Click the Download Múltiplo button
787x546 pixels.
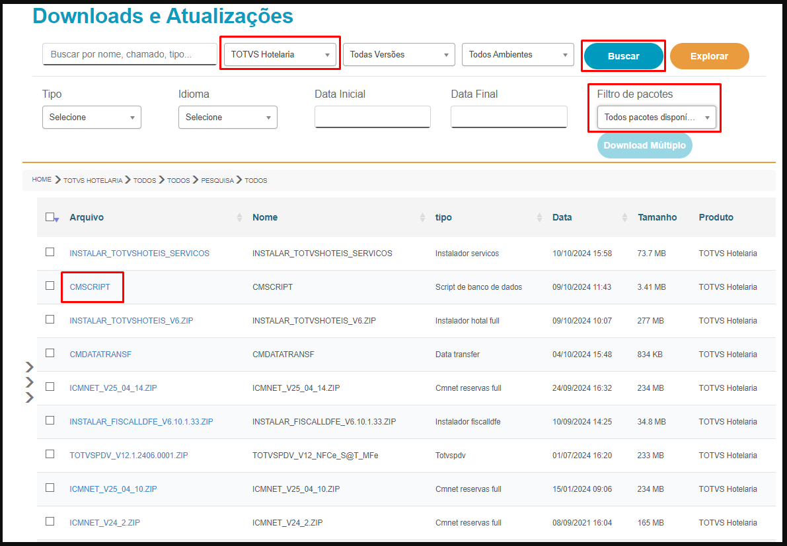point(644,145)
